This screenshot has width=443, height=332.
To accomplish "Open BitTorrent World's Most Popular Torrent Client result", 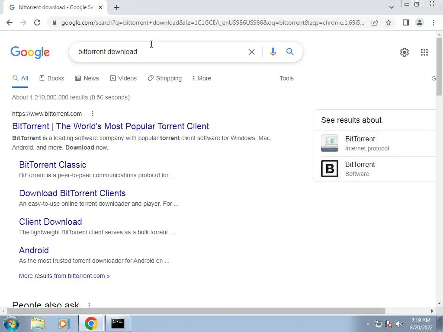I will click(x=110, y=126).
